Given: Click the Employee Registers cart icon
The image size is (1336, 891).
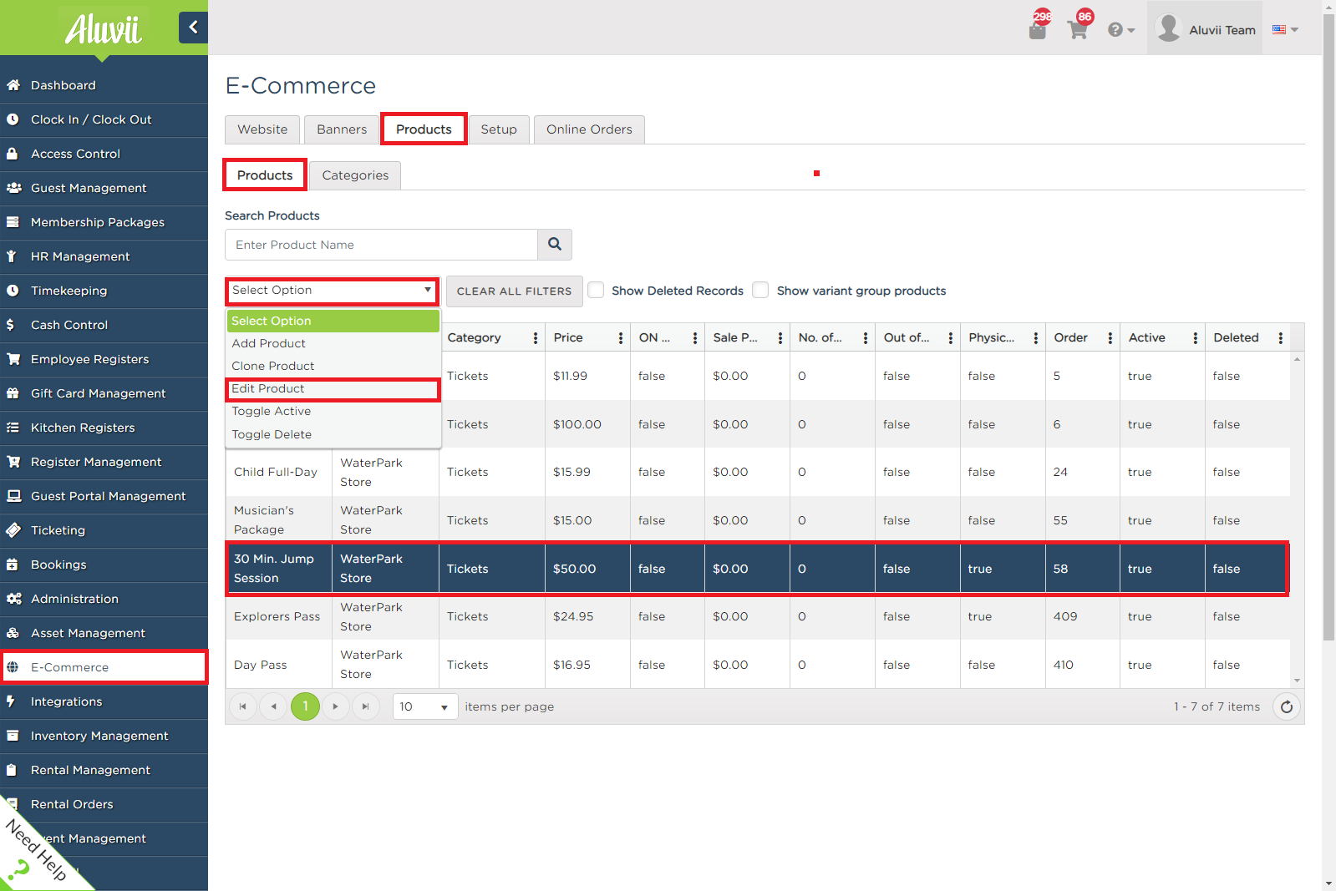Looking at the screenshot, I should tap(13, 359).
